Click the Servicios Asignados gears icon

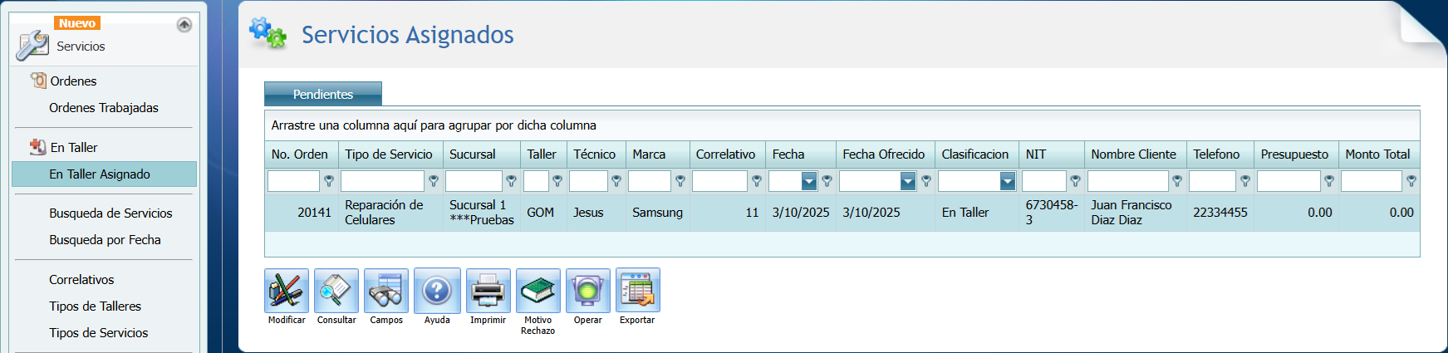click(268, 32)
